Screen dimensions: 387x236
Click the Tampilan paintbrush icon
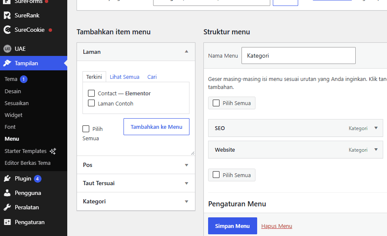[7, 63]
